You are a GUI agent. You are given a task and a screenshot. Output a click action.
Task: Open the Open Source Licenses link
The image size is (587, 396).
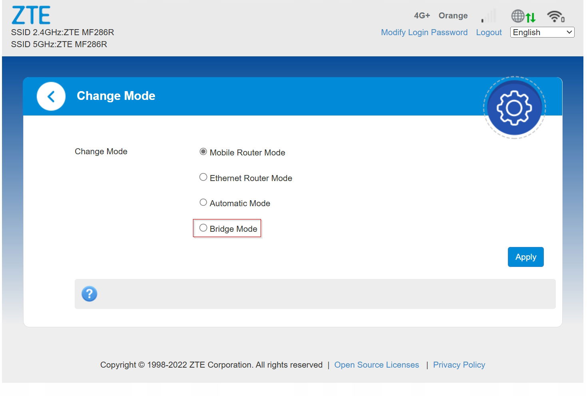pos(377,365)
